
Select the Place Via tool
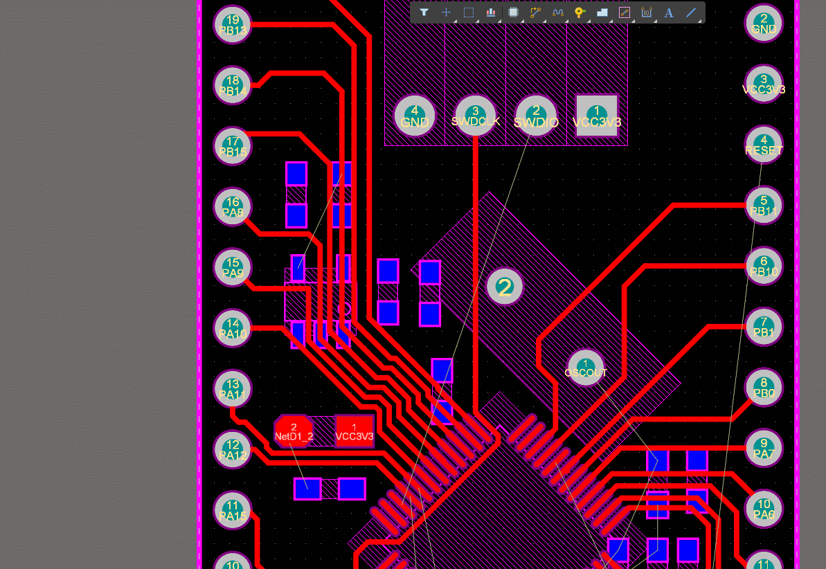[x=580, y=12]
